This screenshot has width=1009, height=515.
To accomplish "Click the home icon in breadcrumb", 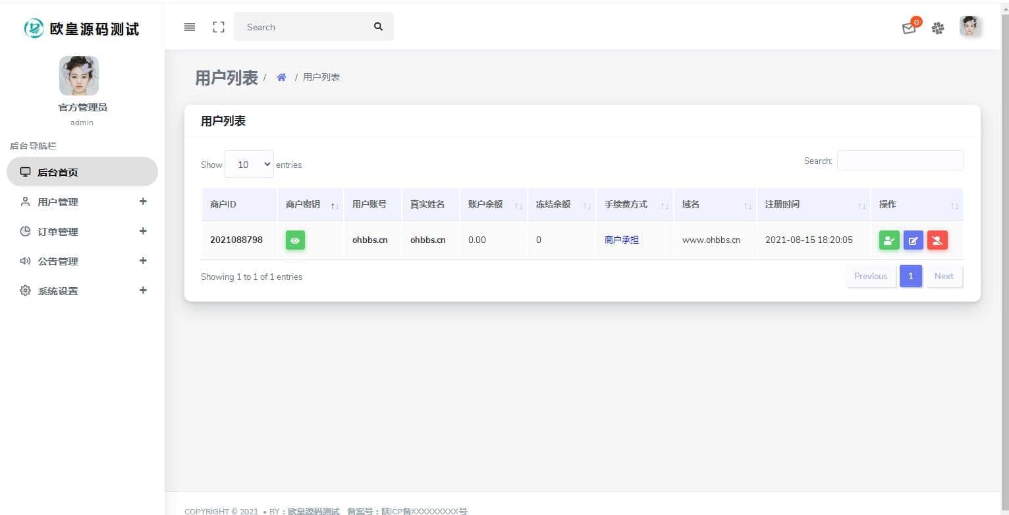I will coord(281,77).
